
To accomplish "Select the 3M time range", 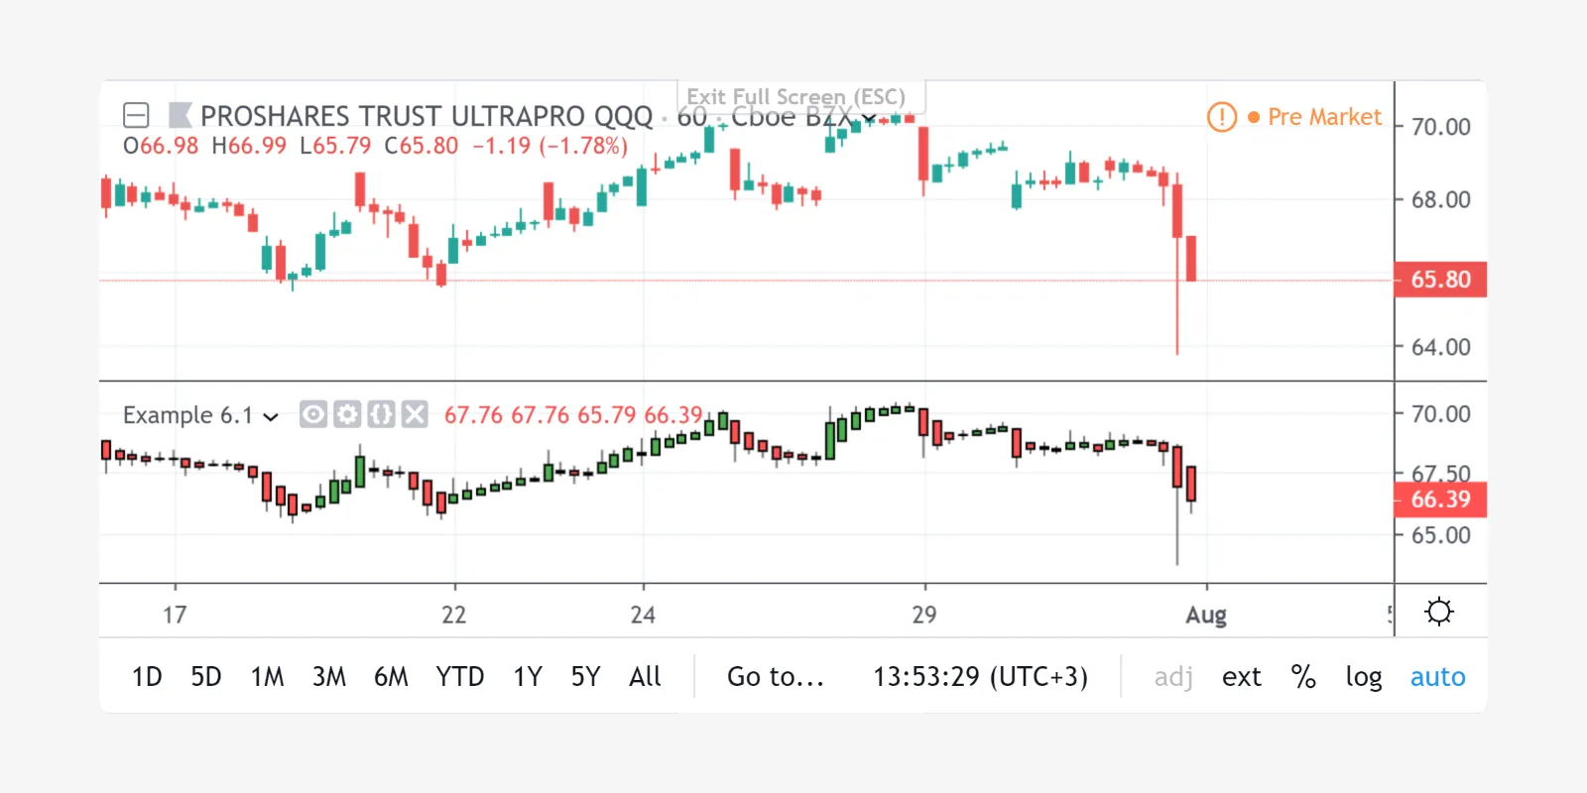I will (x=329, y=677).
